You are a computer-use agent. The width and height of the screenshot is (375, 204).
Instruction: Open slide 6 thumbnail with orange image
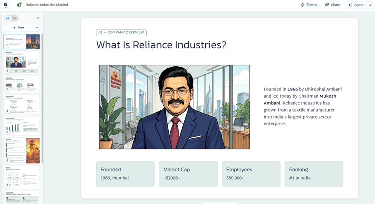pos(22,150)
